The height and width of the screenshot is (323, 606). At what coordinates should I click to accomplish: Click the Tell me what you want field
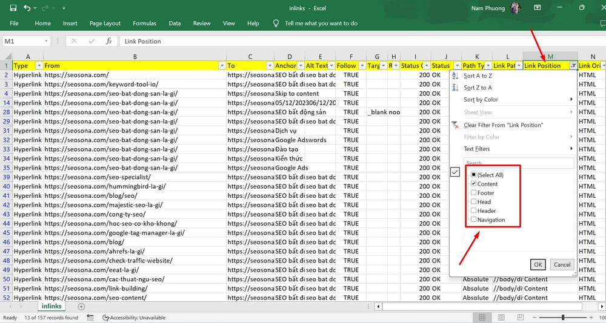pyautogui.click(x=321, y=23)
